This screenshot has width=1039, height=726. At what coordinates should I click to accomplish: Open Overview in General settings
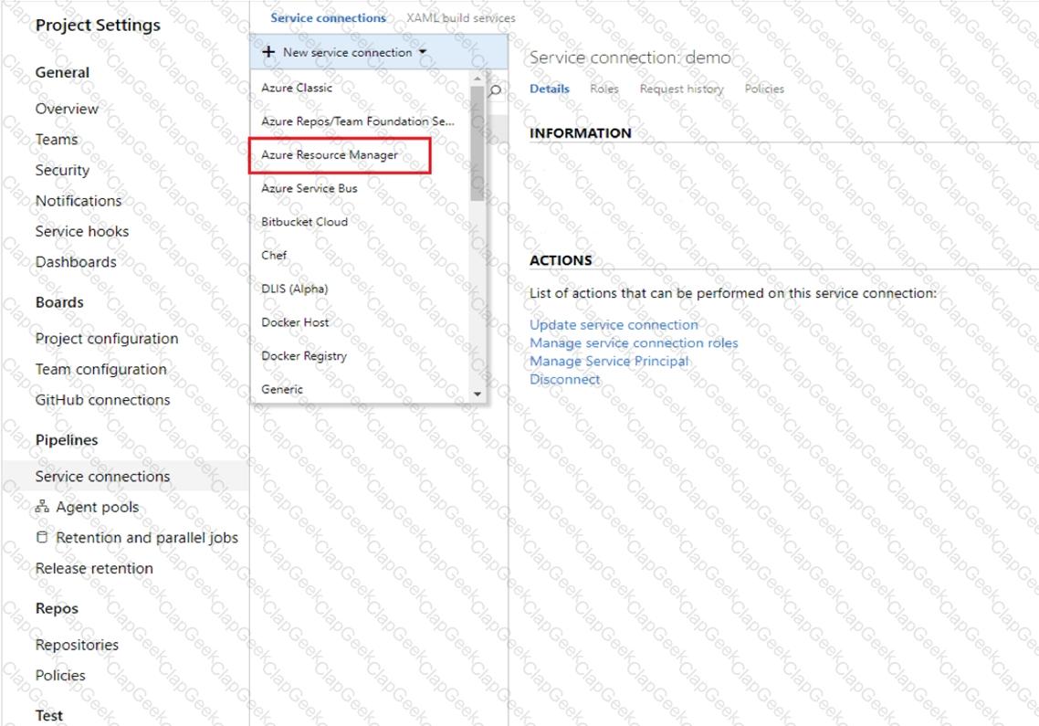coord(67,109)
